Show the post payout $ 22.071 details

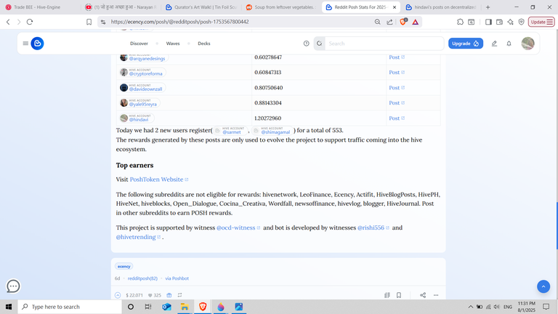click(x=134, y=295)
